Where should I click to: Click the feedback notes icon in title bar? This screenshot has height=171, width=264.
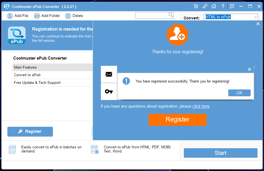(x=232, y=6)
